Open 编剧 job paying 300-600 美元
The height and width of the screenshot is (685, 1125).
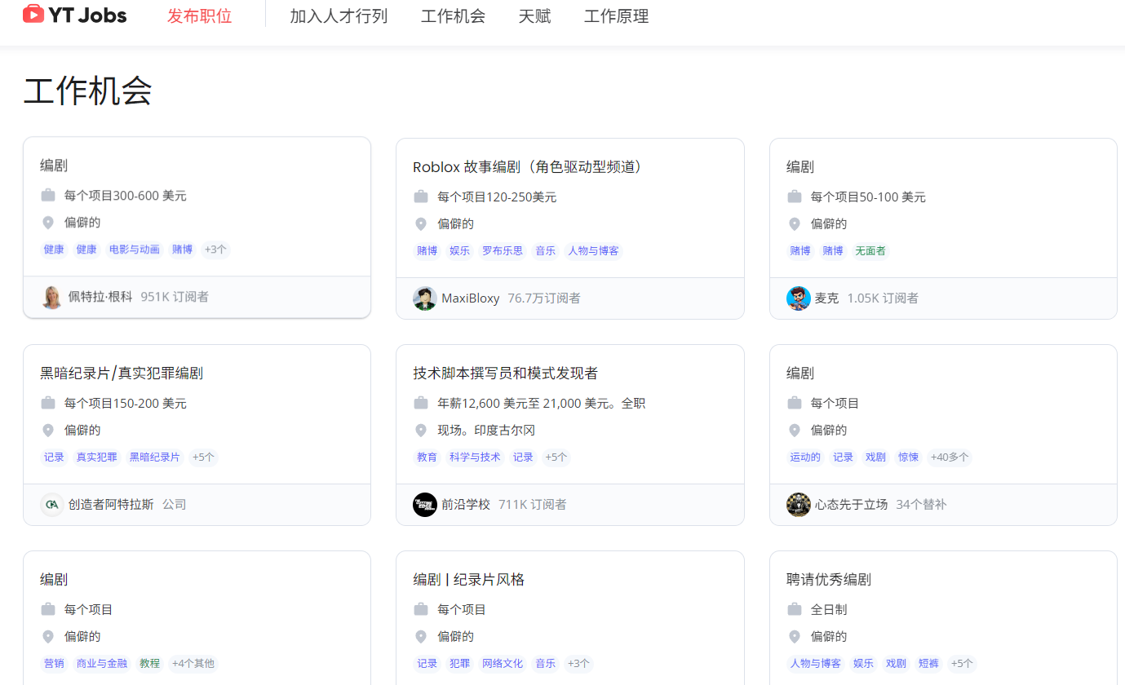tap(54, 166)
